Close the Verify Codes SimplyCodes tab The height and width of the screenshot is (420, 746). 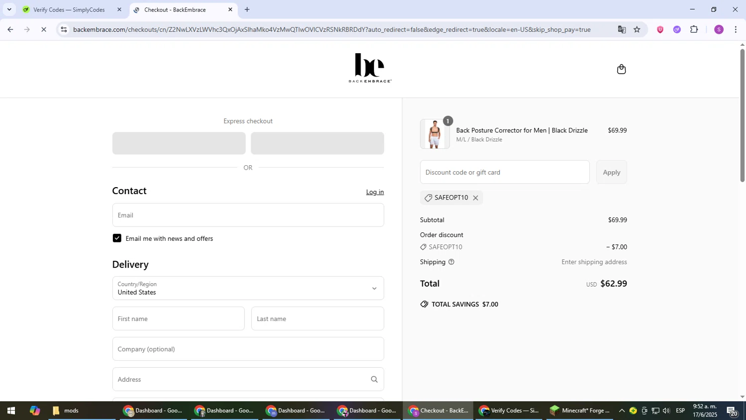tap(119, 9)
